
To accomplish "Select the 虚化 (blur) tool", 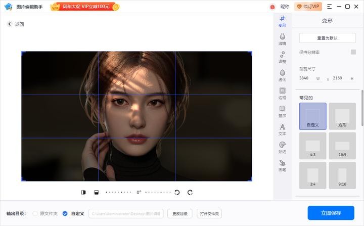I will tap(282, 75).
